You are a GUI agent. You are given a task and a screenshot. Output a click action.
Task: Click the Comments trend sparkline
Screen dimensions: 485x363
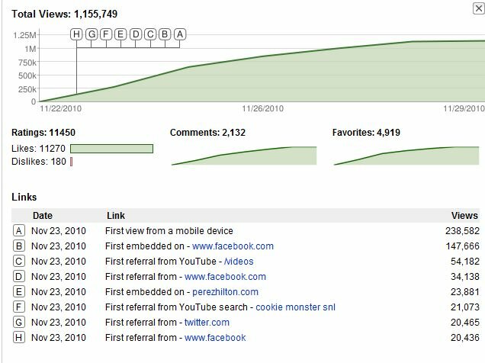pyautogui.click(x=244, y=156)
